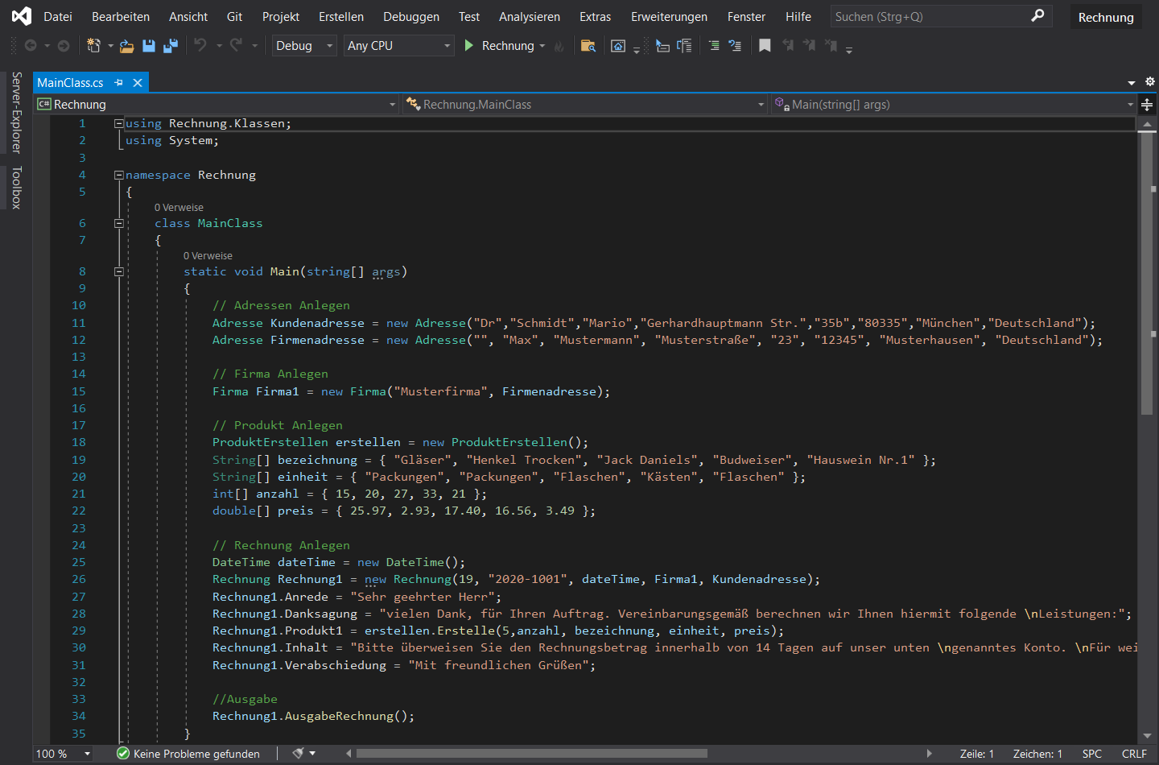Go to the previous bookmark
Viewport: 1159px width, 765px height.
tap(788, 46)
